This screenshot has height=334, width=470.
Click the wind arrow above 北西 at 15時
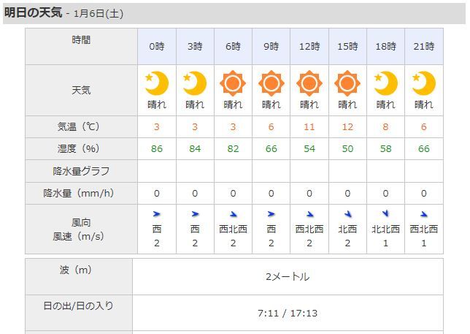click(347, 214)
